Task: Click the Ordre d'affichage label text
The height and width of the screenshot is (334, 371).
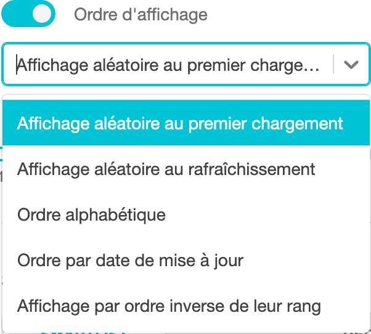Action: click(x=141, y=15)
